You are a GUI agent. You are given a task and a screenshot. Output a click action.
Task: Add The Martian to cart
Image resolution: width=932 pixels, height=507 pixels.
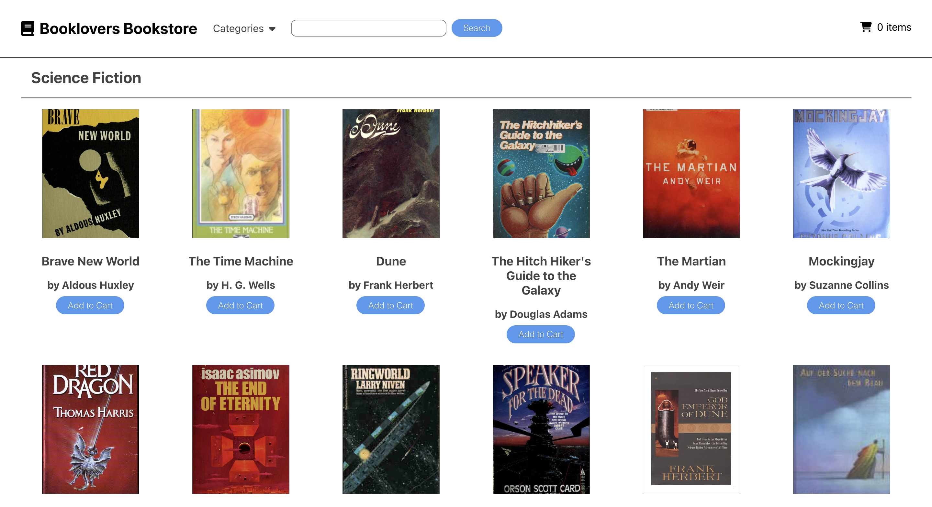click(691, 305)
